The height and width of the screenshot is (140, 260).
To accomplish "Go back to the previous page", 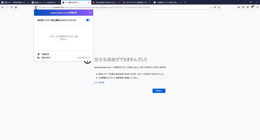I will (x=3, y=7).
